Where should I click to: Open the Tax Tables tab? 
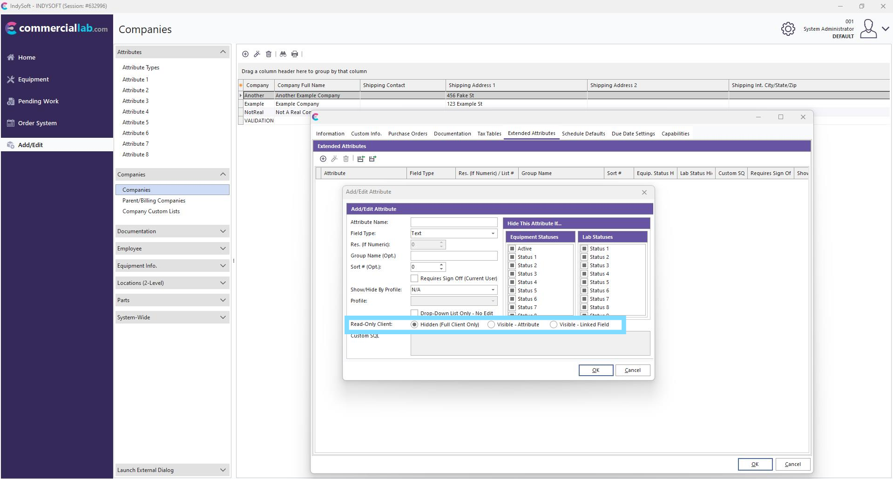point(489,134)
